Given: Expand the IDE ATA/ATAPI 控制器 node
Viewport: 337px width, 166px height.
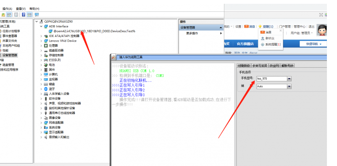Looking at the screenshot, I should [41, 36].
